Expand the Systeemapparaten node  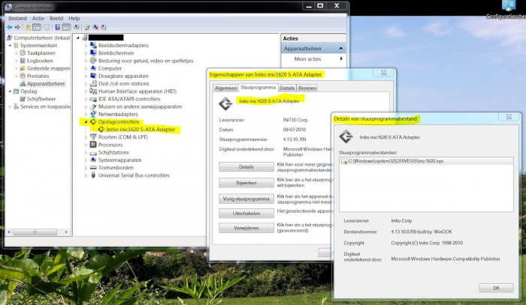86,160
